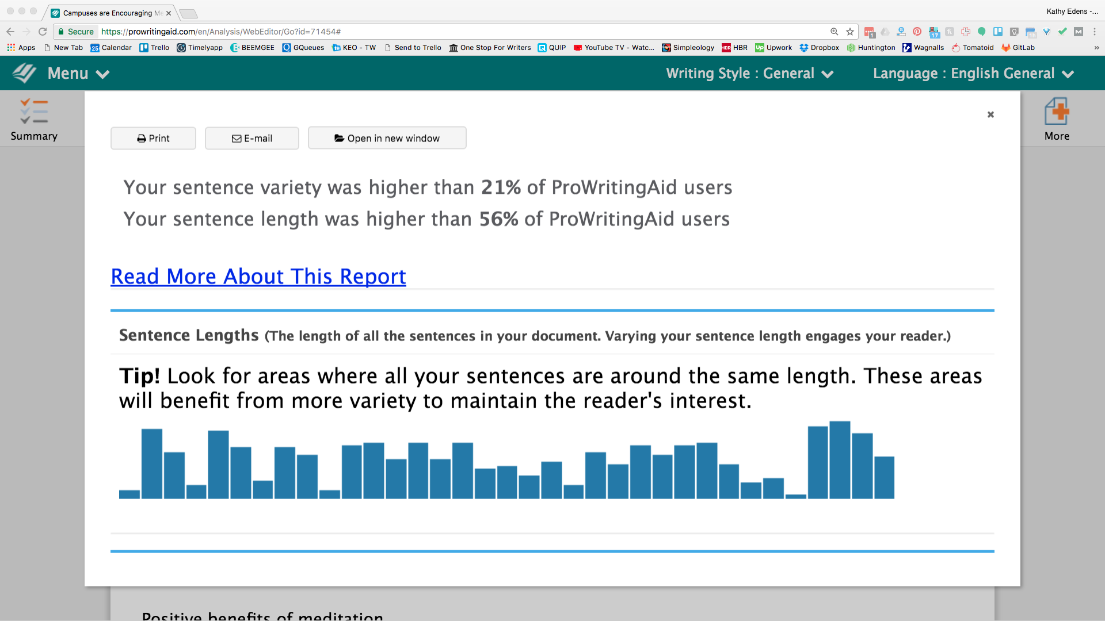Show hidden bookmarks overflow chevron
This screenshot has width=1105, height=621.
coord(1096,48)
